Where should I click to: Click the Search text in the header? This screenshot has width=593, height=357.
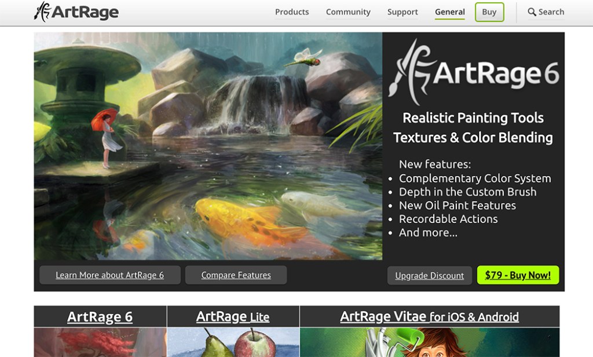coord(551,12)
